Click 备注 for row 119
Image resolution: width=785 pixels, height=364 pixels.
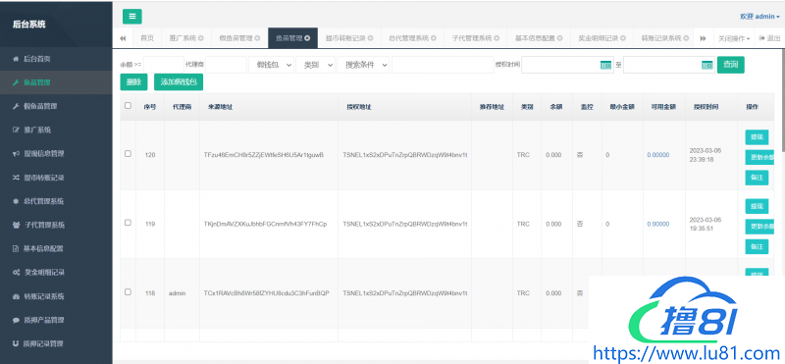(757, 246)
